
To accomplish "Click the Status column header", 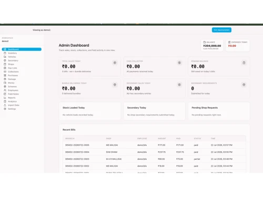I will 197,139.
